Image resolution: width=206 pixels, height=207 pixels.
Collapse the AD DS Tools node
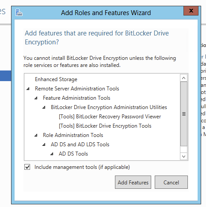pyautogui.click(x=52, y=154)
